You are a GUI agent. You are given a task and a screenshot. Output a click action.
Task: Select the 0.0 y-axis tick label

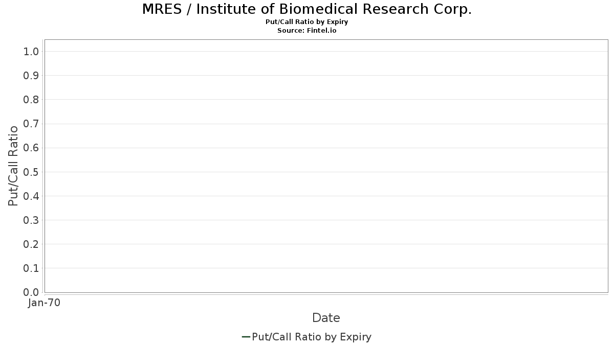coord(31,292)
